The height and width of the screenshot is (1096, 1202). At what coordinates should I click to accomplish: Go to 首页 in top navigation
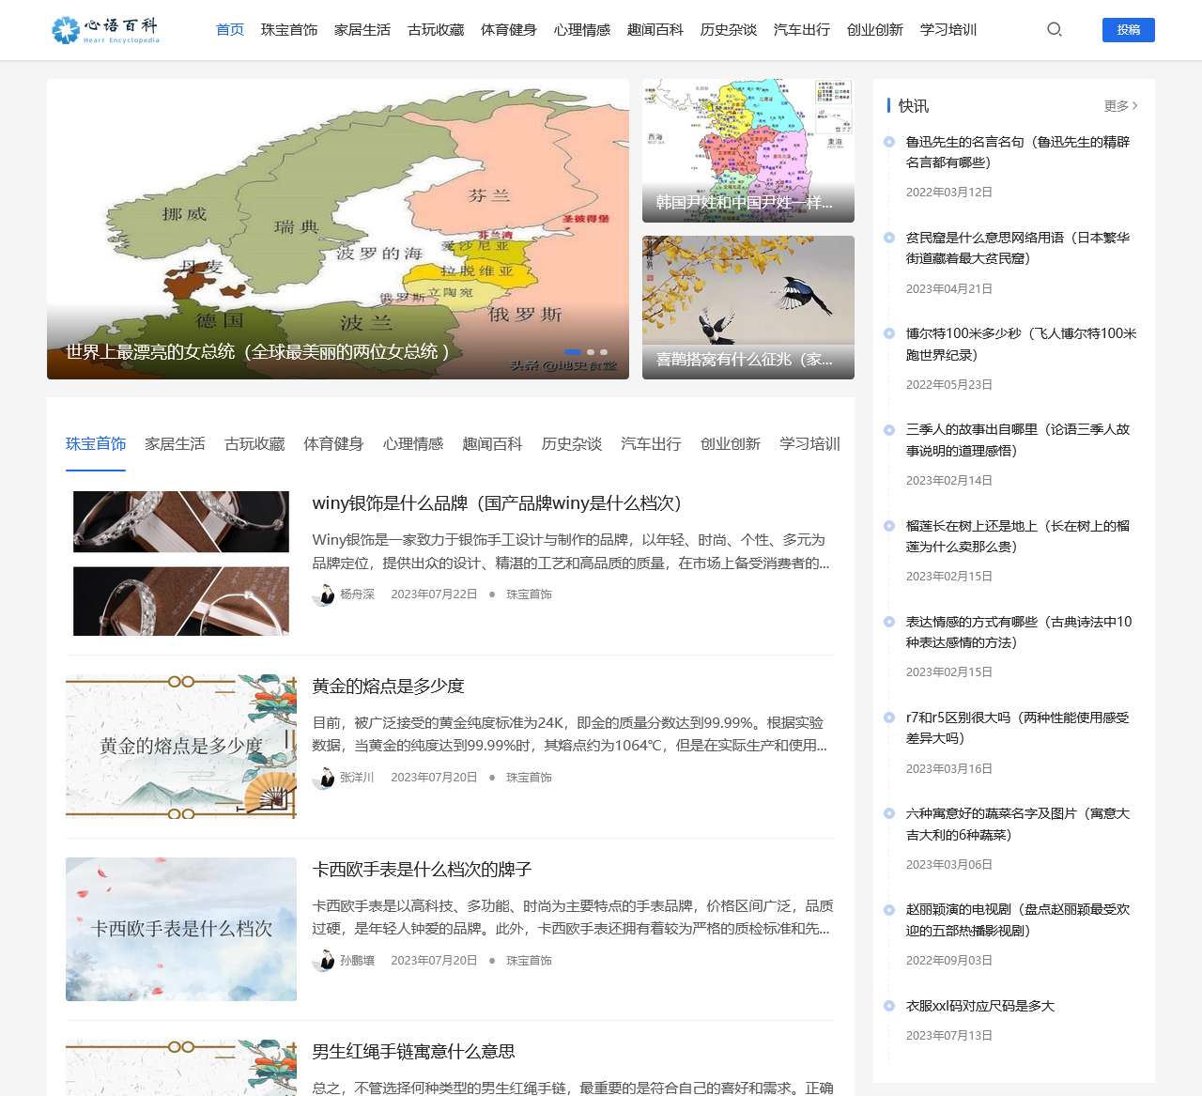point(230,30)
